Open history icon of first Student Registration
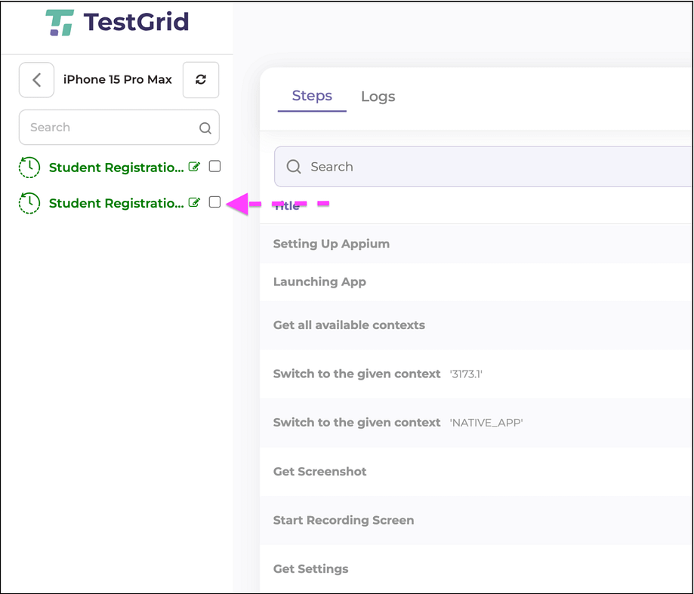Image resolution: width=694 pixels, height=594 pixels. click(29, 168)
